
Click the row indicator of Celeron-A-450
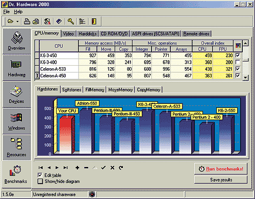[37, 76]
